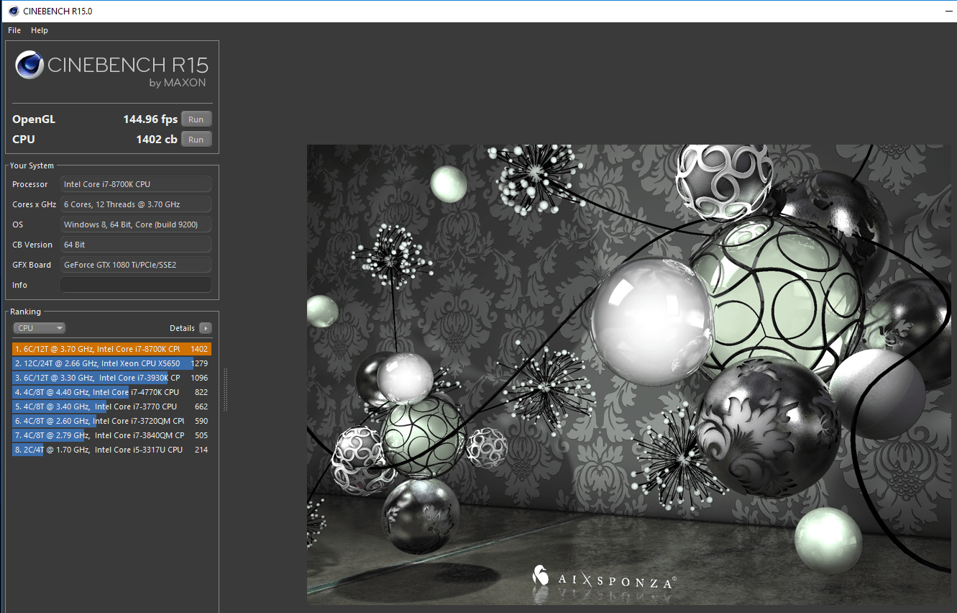The width and height of the screenshot is (957, 613).
Task: Click the Cinebench R15 sphere logo
Action: tap(29, 65)
